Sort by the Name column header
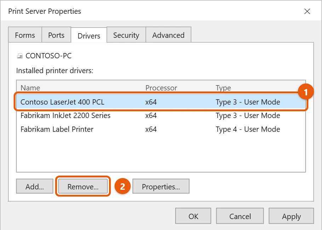 pos(30,88)
